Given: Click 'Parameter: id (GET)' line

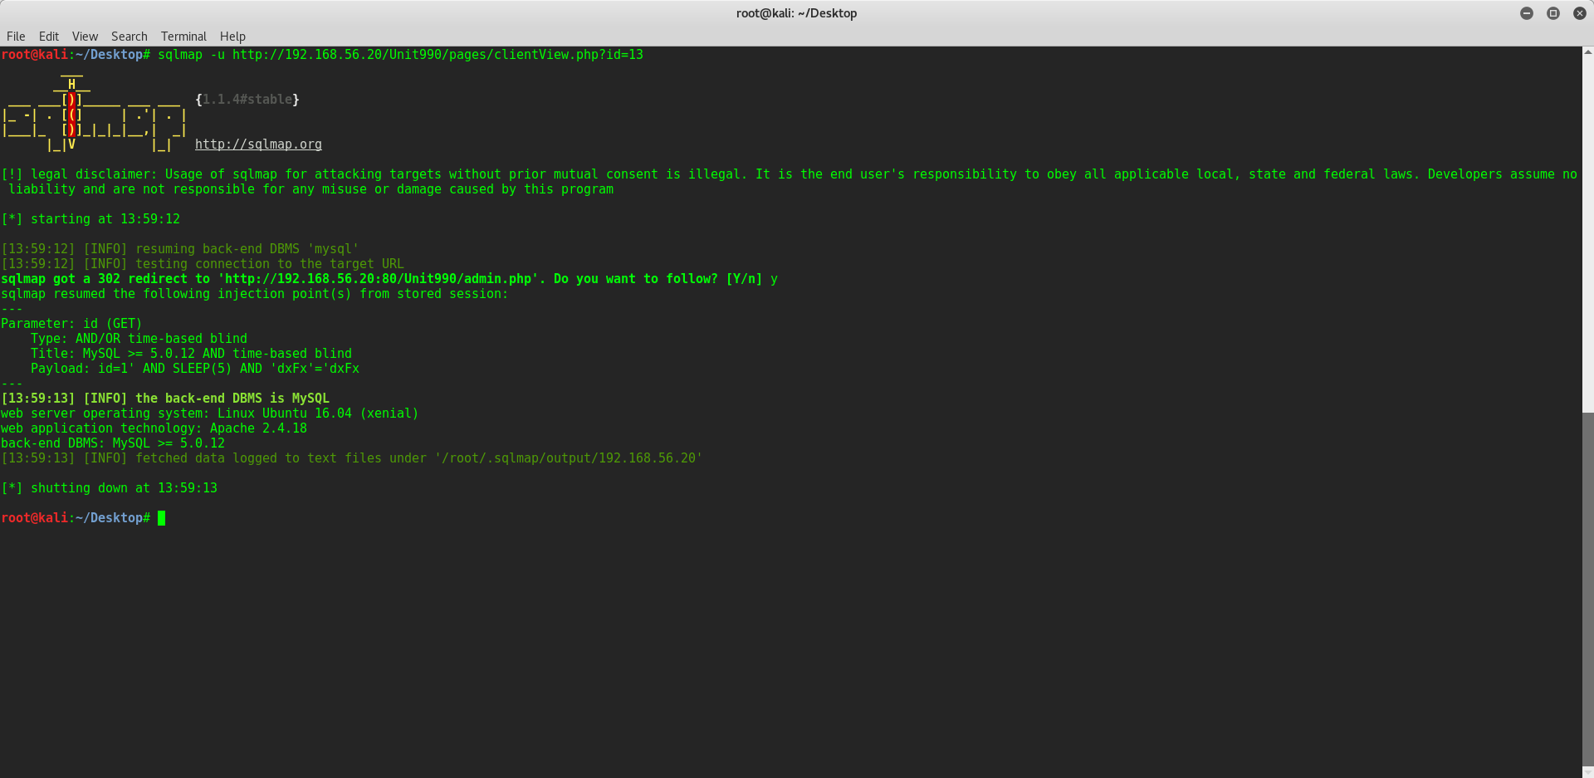Looking at the screenshot, I should [71, 324].
